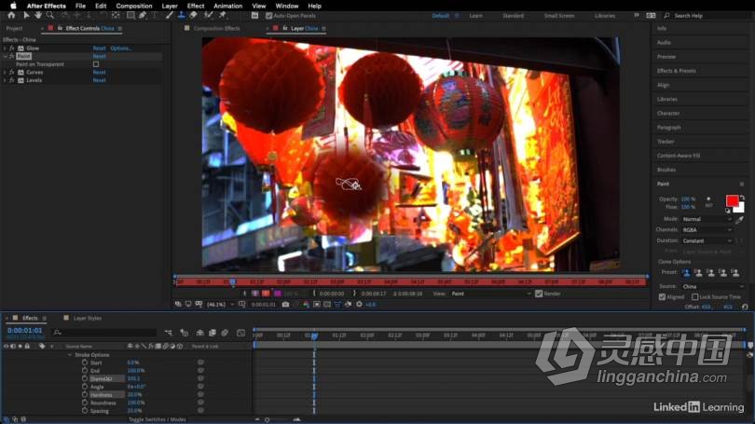Screen dimensions: 755x424
Task: Collapse the Paint effect
Action: click(5, 56)
